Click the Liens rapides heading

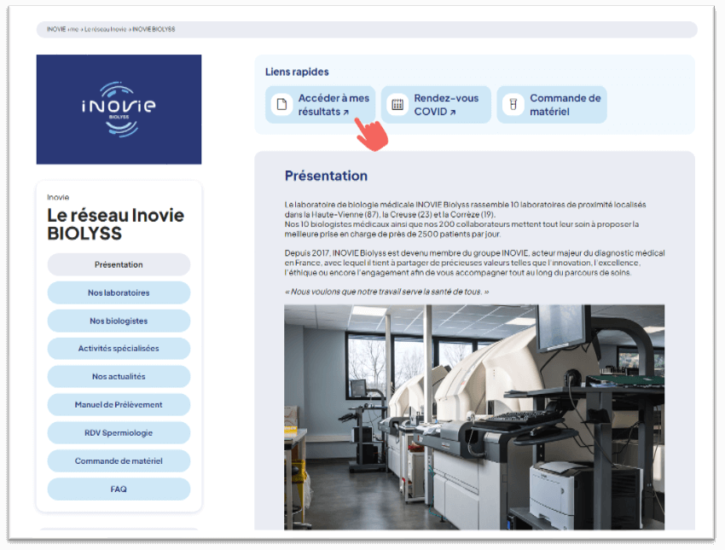[x=297, y=72]
